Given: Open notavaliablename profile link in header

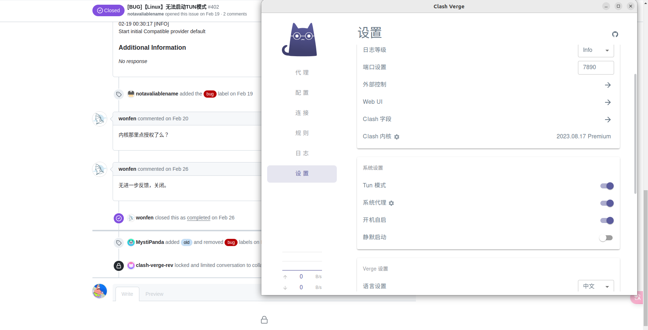Looking at the screenshot, I should [x=145, y=14].
